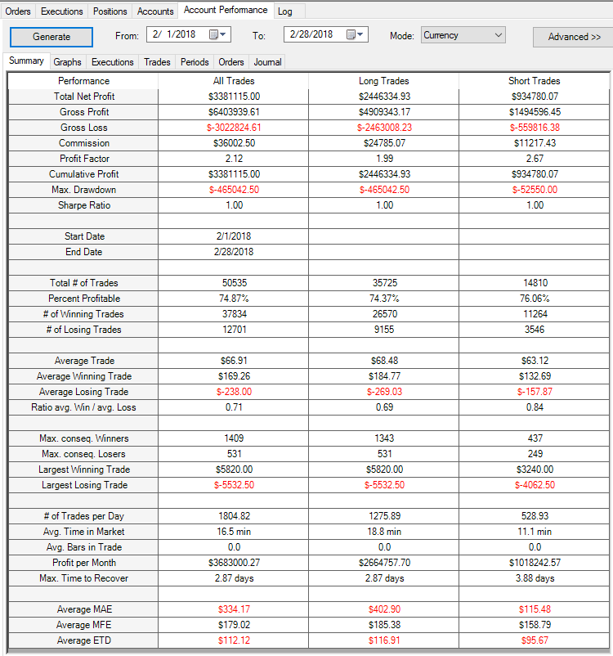Click Short Trades Max. conseq. Losers 249
Screen dimensions: 613x656
tap(535, 453)
